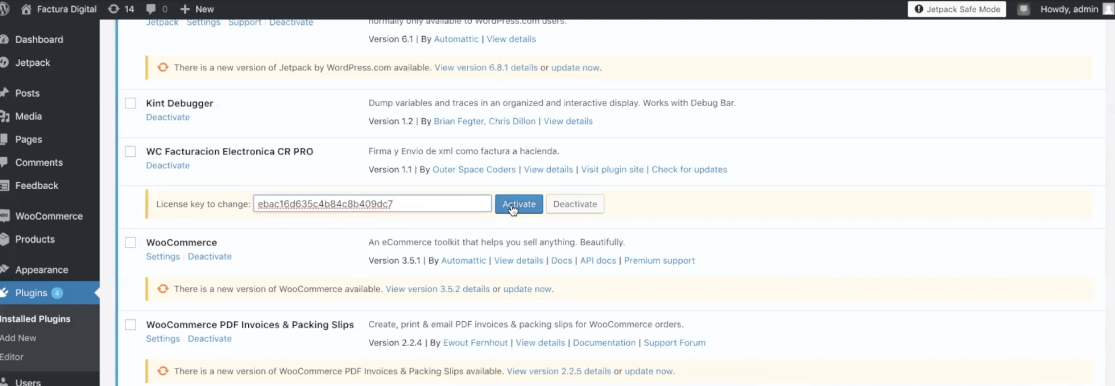The image size is (1115, 386).
Task: Click the Deactivate license button
Action: (x=575, y=204)
